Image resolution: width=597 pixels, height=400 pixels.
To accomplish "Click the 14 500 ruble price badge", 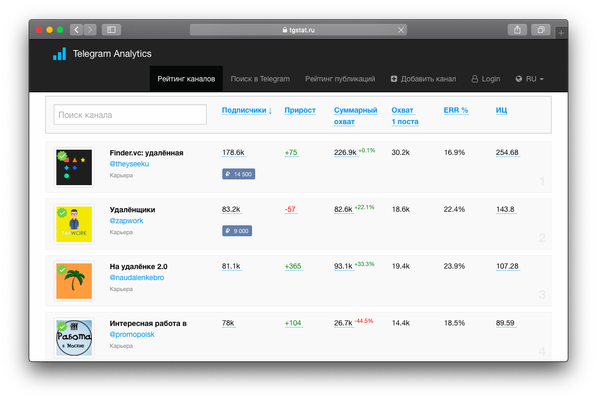I will click(x=238, y=174).
